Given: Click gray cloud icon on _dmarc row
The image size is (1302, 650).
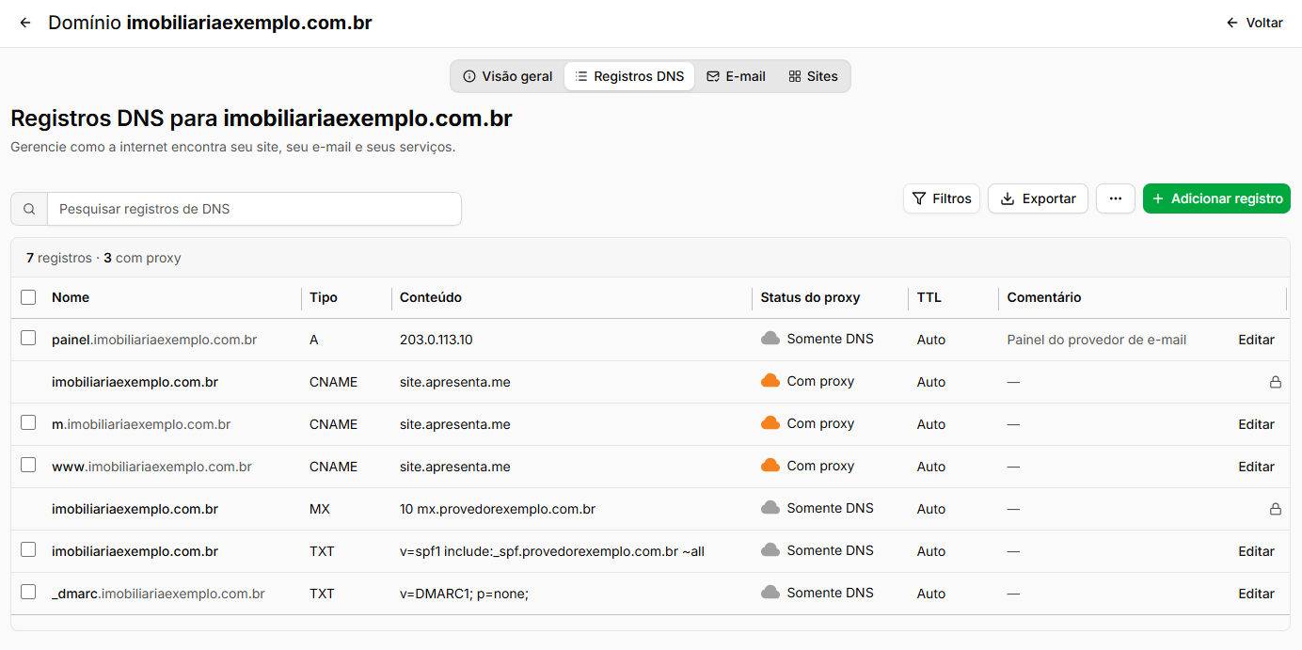Looking at the screenshot, I should tap(770, 593).
